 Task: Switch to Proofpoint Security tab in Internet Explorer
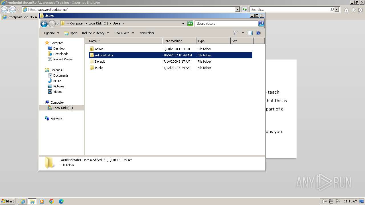click(20, 17)
